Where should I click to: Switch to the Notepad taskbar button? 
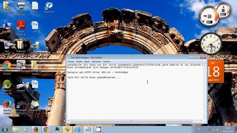click(88, 130)
